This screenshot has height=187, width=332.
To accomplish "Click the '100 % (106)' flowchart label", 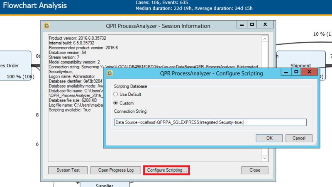I will 20,77.
